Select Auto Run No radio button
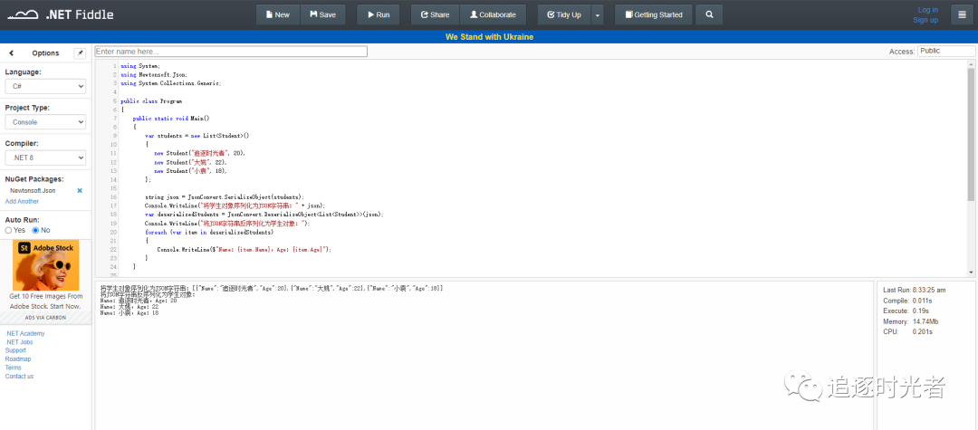The height and width of the screenshot is (430, 978). click(x=35, y=230)
